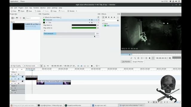Clear the tint search field in Effects
Screen dimensions: 191x107
[x=118, y=21]
